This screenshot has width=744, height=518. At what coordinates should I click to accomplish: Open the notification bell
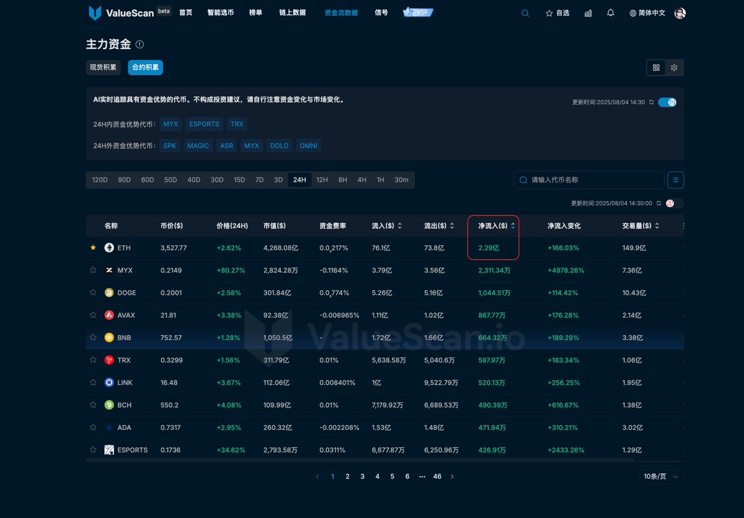point(611,13)
